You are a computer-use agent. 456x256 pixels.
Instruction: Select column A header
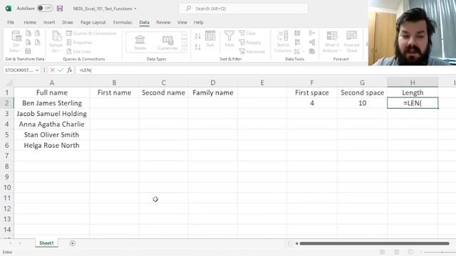[x=52, y=82]
